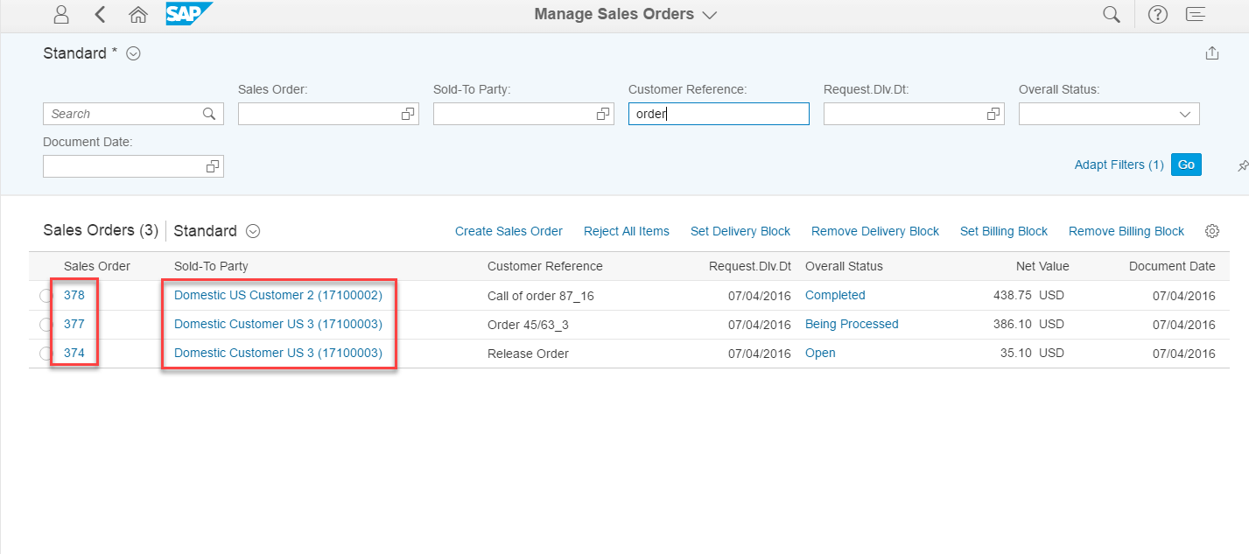
Task: Click Remove Delivery Block
Action: (875, 231)
